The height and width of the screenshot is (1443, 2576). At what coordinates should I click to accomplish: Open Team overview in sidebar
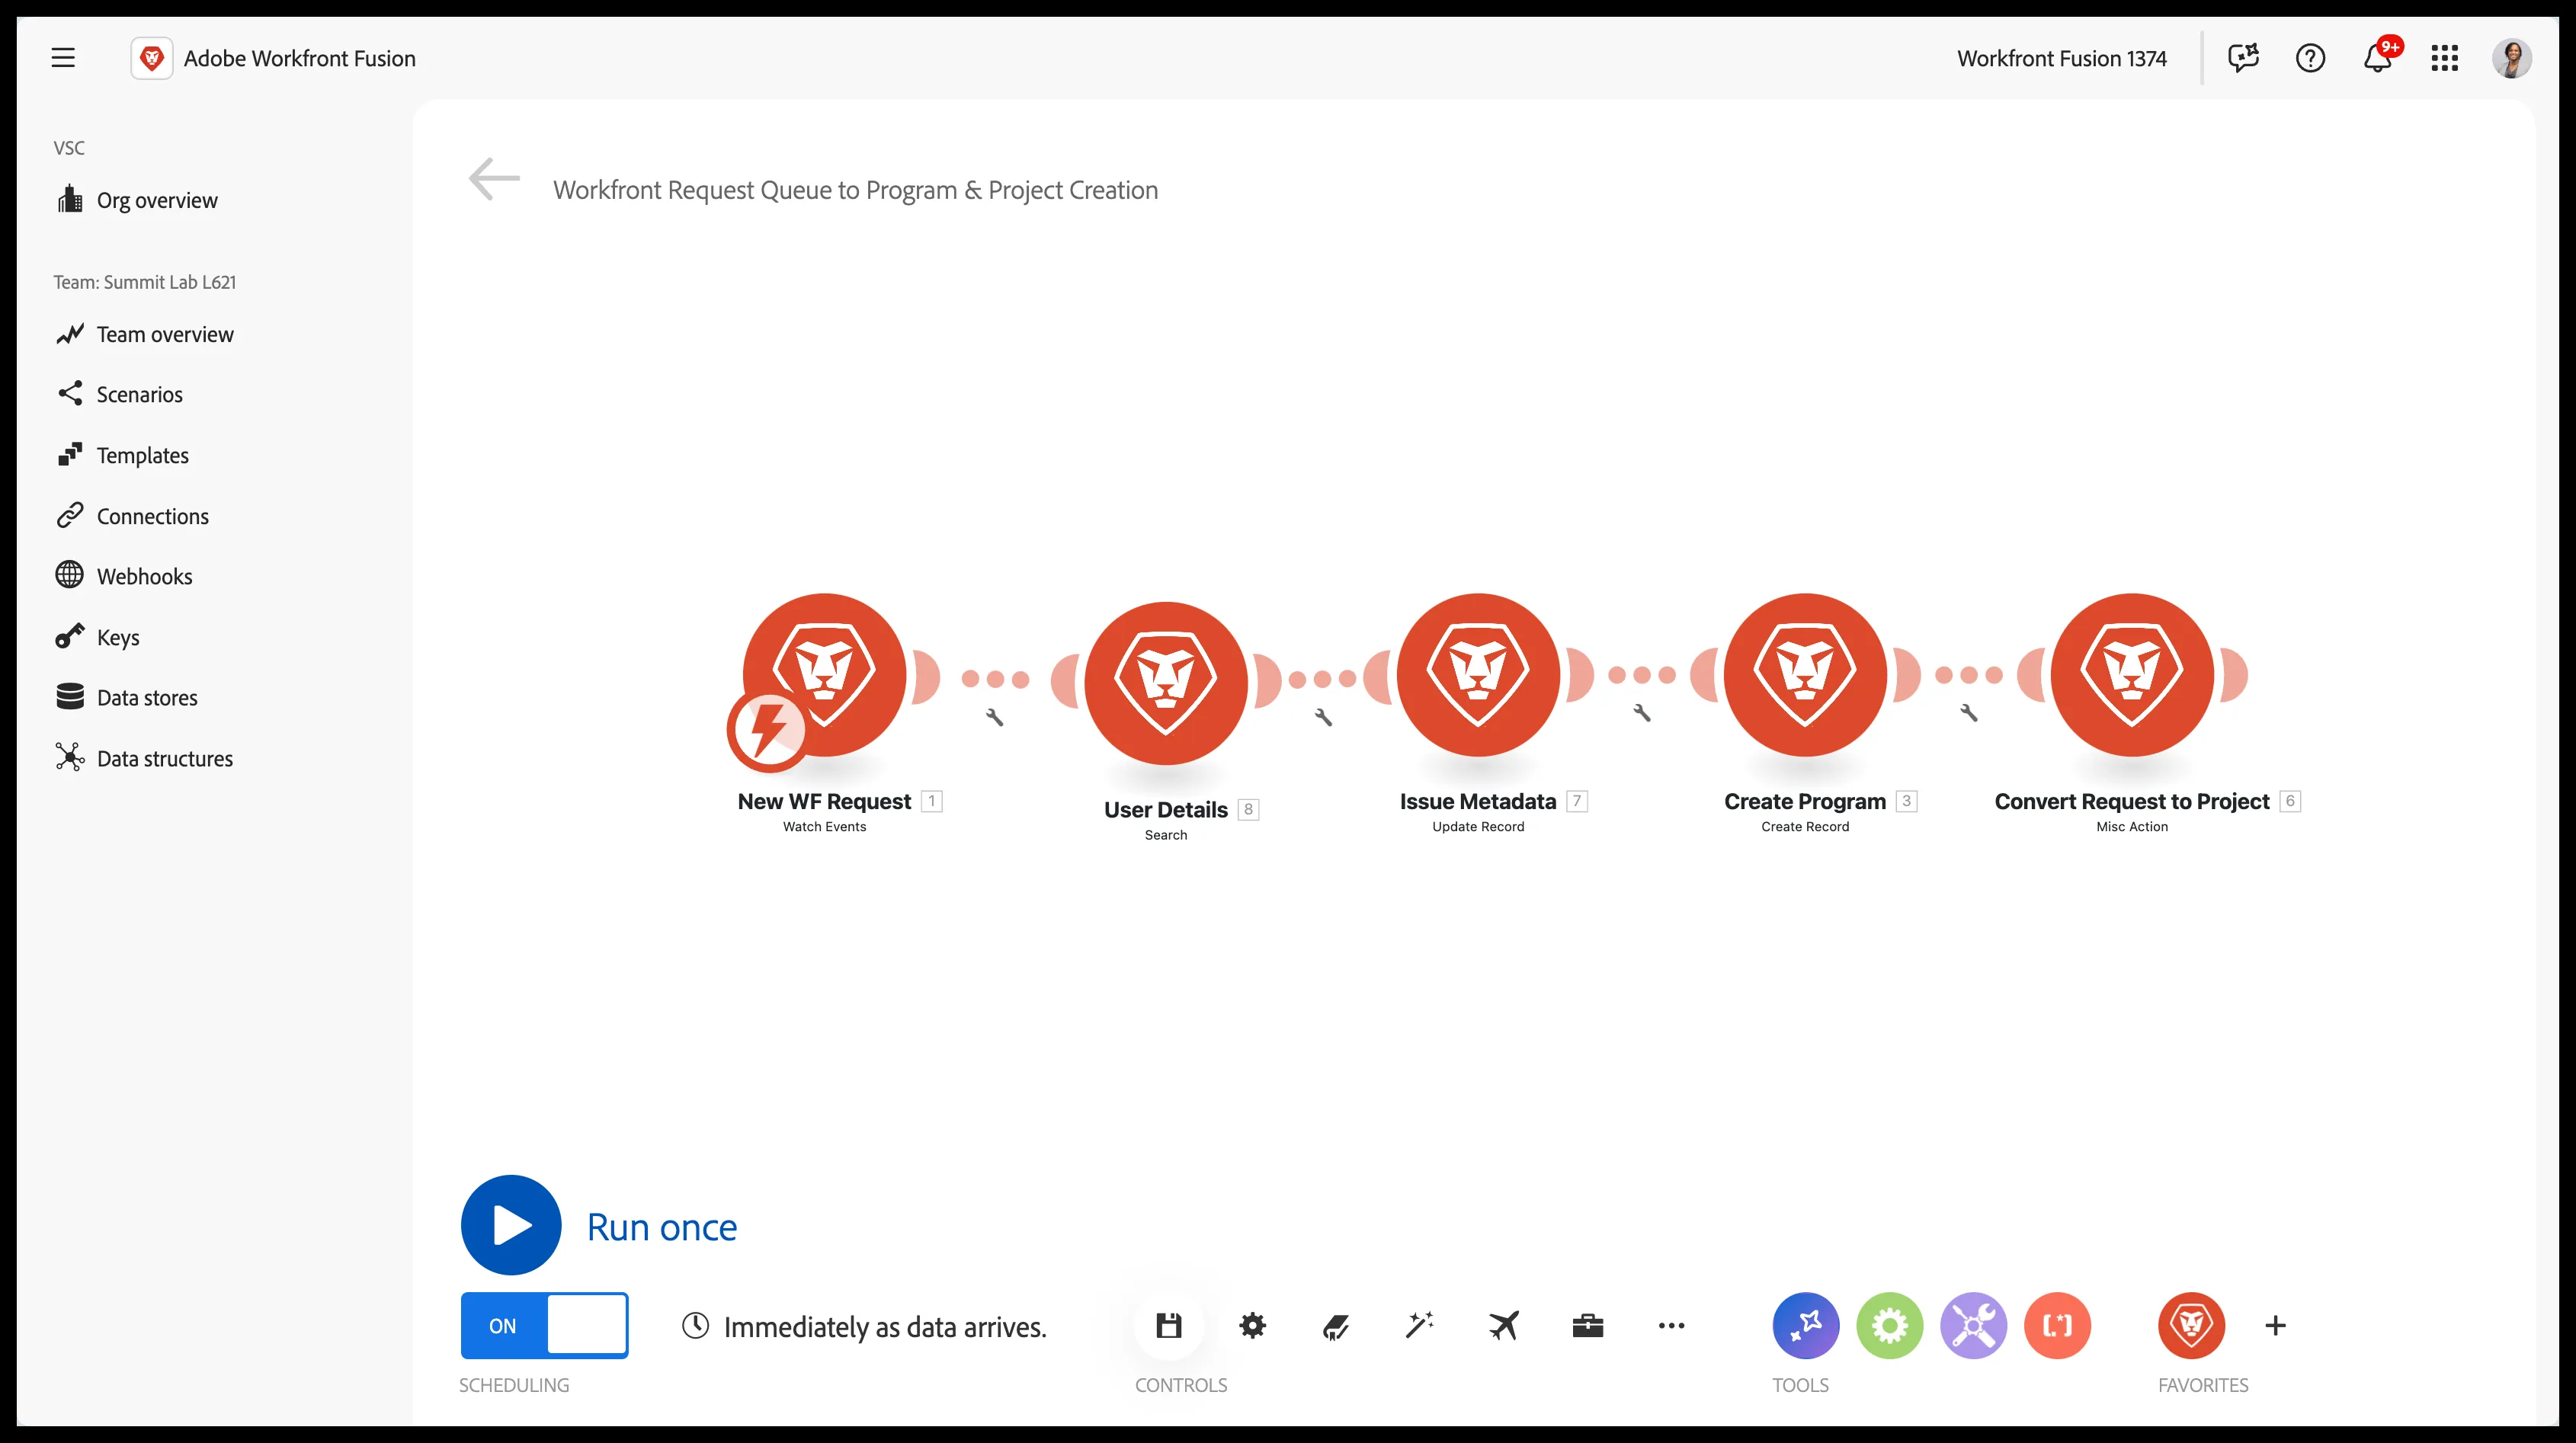tap(146, 334)
